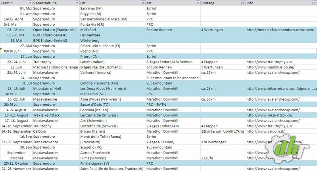
Task: Select the cell 'Limone Piemonte (CN)'
Action: coord(113,83)
